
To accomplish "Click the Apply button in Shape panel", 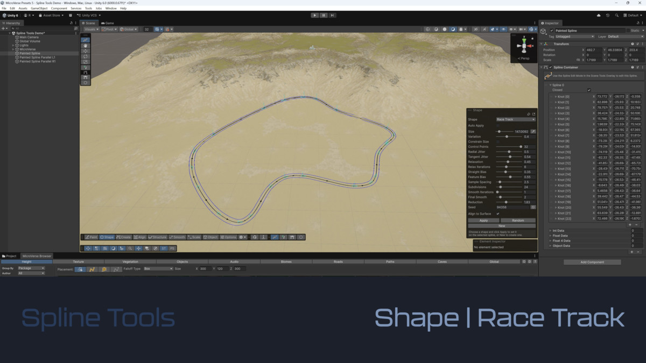I will coord(483,220).
